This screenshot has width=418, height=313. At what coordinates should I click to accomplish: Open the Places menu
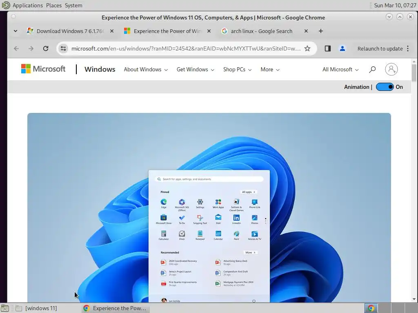click(x=53, y=5)
